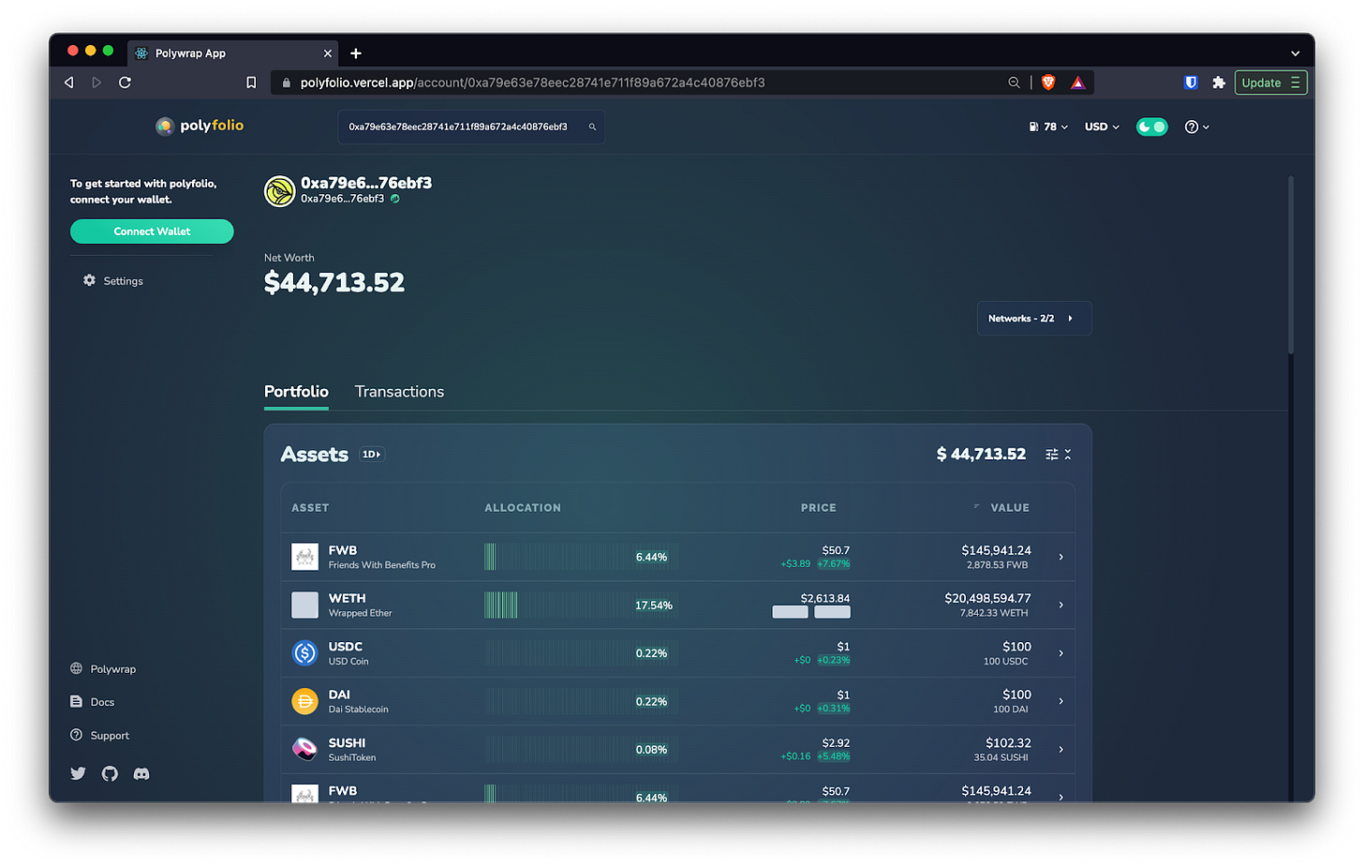Sort by the ASSET column header

pyautogui.click(x=310, y=508)
